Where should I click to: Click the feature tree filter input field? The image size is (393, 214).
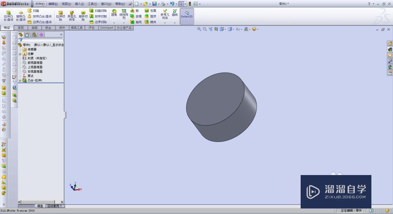pos(41,40)
